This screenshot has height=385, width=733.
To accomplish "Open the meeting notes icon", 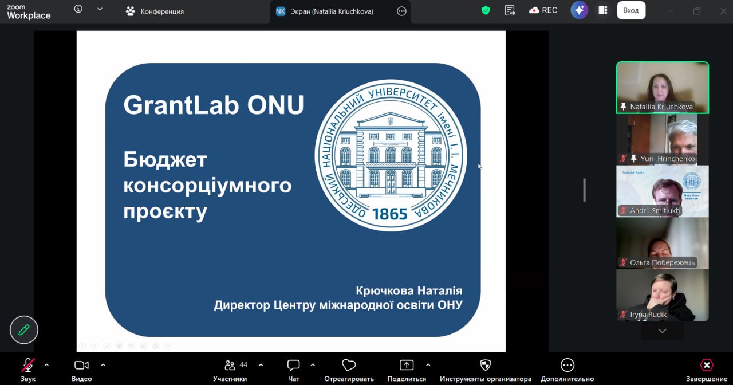I will pos(509,10).
